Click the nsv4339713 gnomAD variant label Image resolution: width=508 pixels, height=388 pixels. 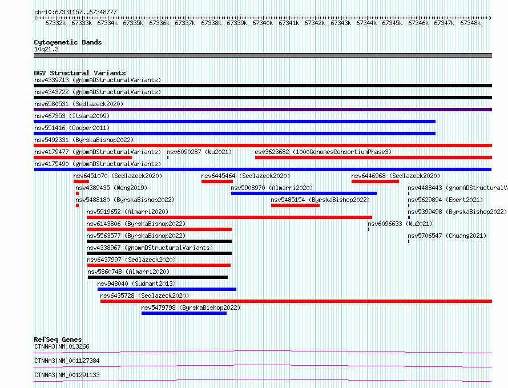tap(98, 80)
